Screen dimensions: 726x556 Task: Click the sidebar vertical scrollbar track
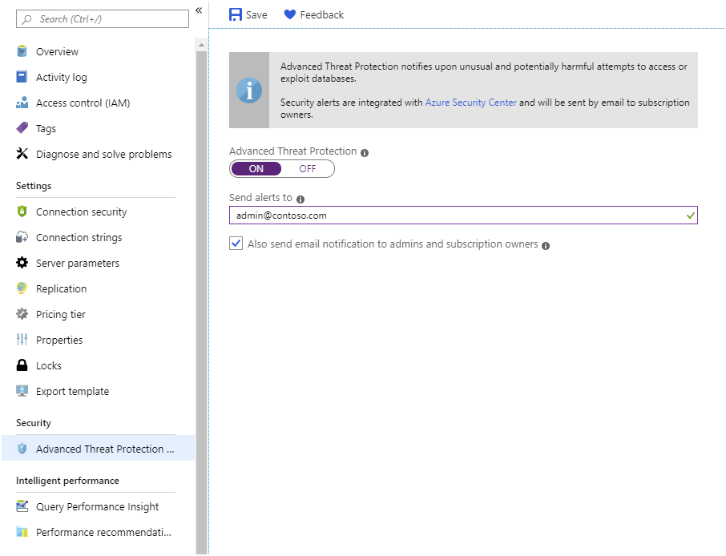pyautogui.click(x=201, y=301)
